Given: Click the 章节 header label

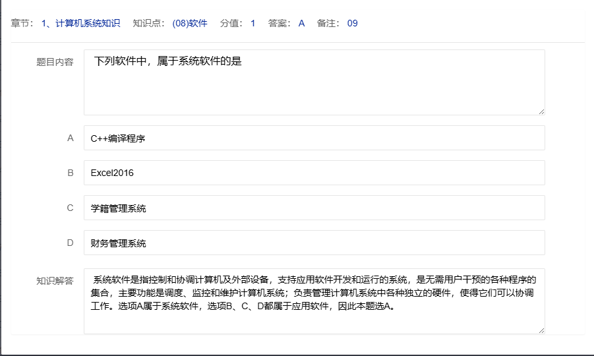Looking at the screenshot, I should point(22,24).
